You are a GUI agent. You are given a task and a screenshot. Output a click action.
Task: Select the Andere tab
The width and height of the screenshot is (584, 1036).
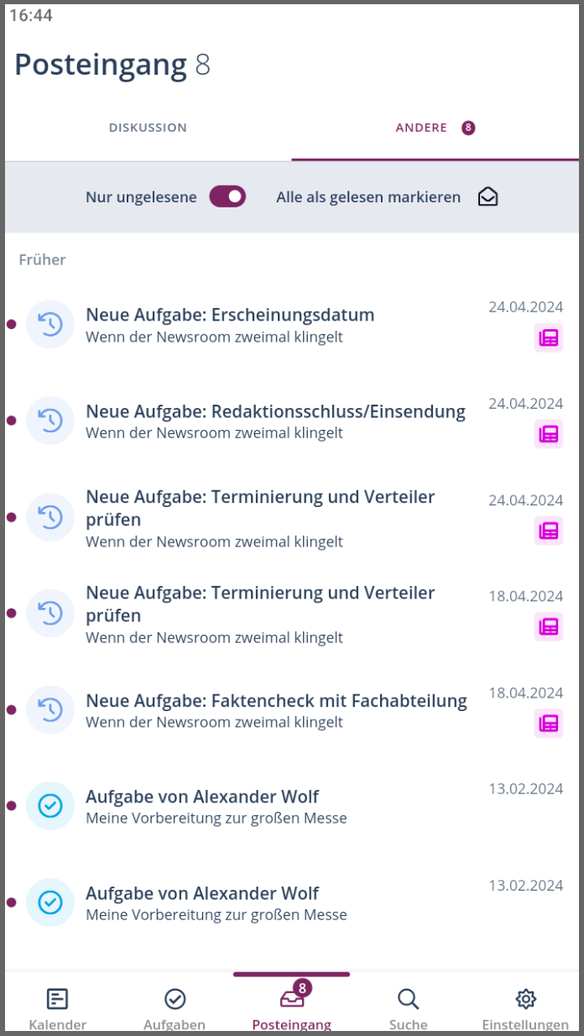[x=434, y=128]
